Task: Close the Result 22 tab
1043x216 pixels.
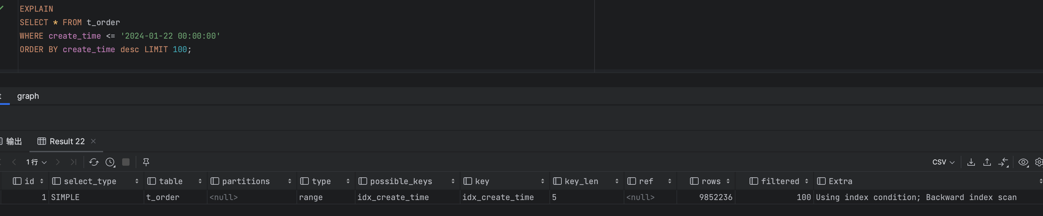Action: [x=94, y=141]
